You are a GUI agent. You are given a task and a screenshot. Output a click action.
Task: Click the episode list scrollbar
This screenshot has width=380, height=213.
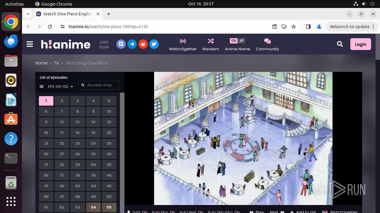[122, 153]
